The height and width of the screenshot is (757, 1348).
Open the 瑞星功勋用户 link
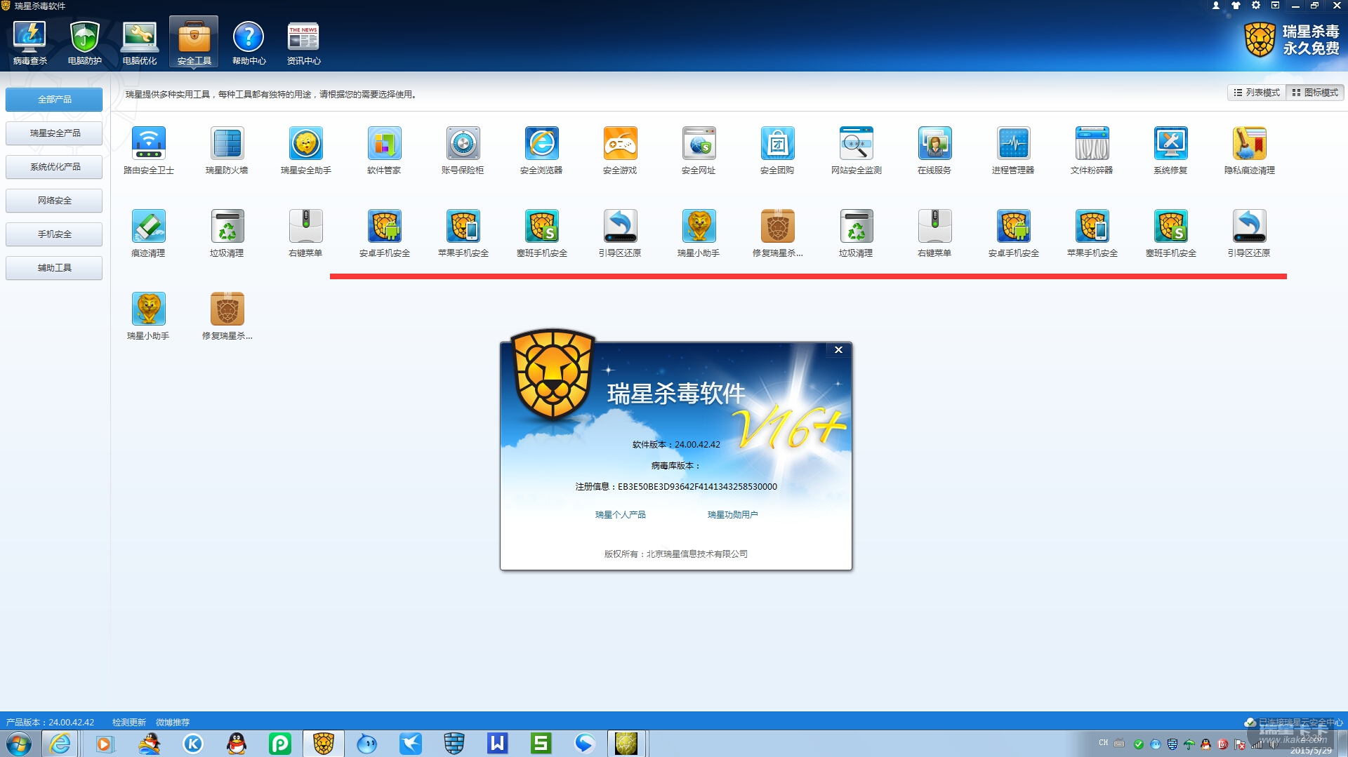(x=732, y=515)
